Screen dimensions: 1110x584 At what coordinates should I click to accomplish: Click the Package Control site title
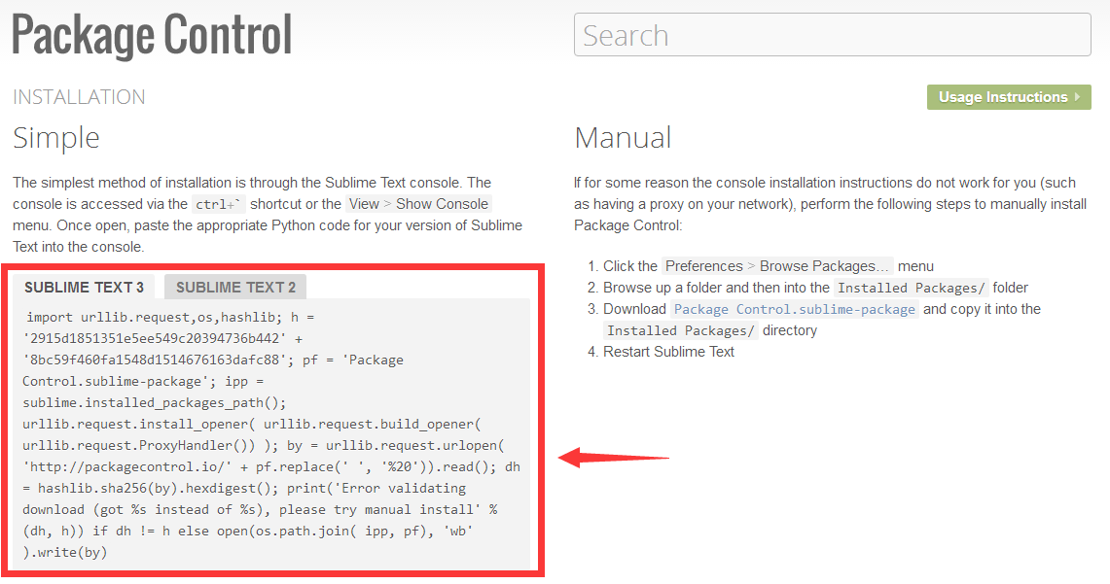pos(152,35)
